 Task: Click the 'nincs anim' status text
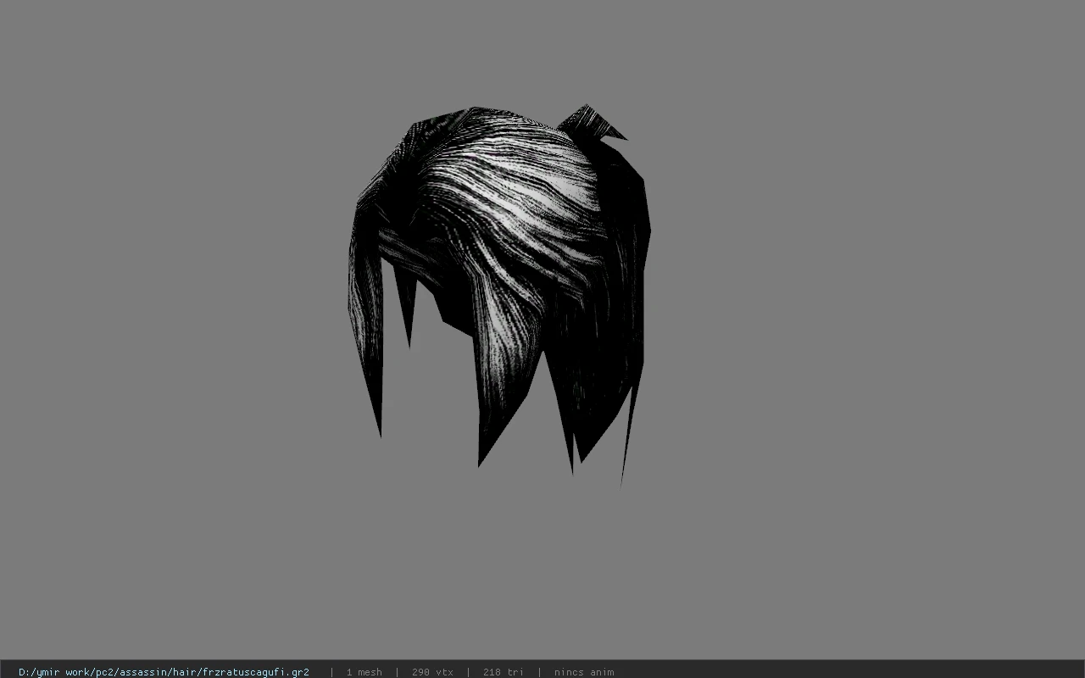(x=584, y=672)
